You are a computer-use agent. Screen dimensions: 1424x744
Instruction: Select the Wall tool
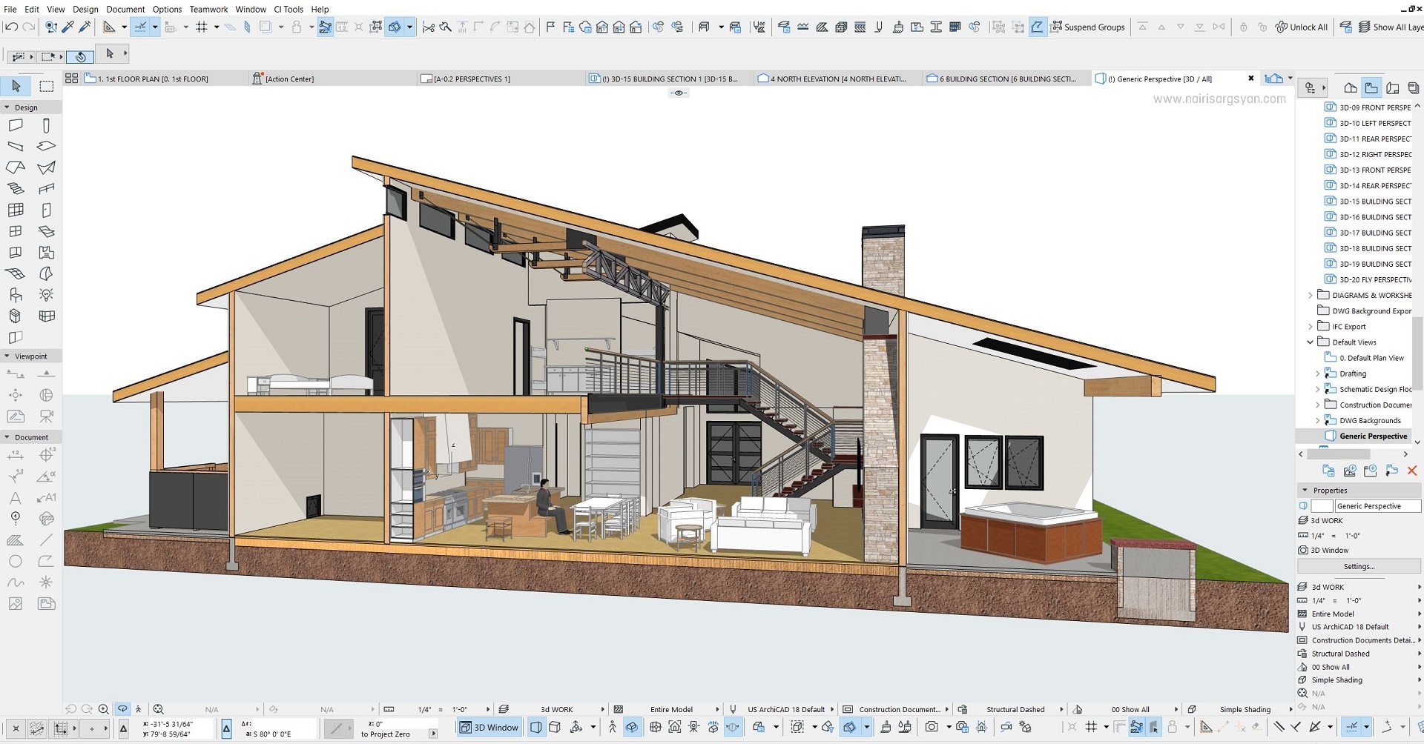point(16,125)
